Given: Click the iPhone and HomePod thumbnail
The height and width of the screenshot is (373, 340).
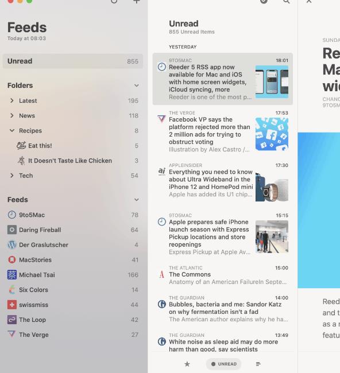Looking at the screenshot, I should coord(272,187).
